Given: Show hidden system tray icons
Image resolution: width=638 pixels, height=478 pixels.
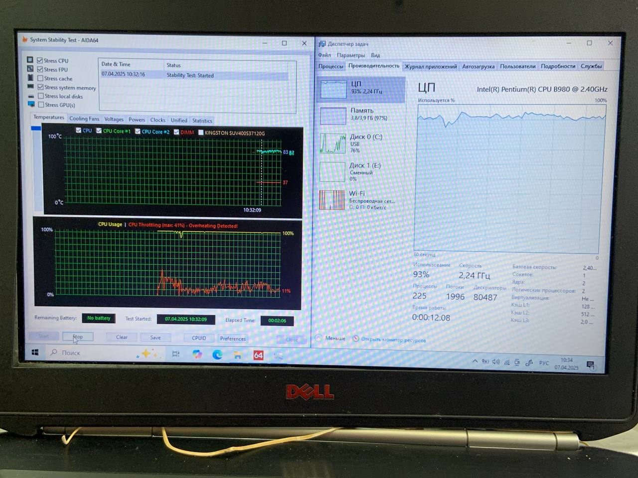Looking at the screenshot, I should [475, 361].
